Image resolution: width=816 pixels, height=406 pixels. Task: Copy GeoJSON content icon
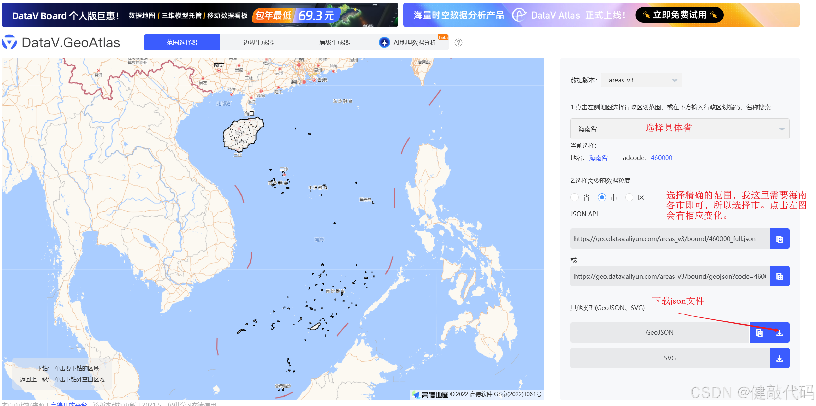click(x=759, y=332)
